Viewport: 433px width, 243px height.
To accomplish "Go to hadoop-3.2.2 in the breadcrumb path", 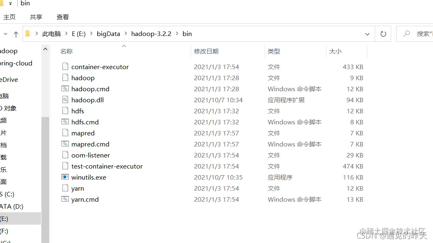I will (x=151, y=34).
